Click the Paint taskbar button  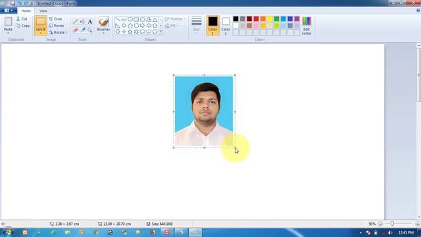(x=195, y=232)
